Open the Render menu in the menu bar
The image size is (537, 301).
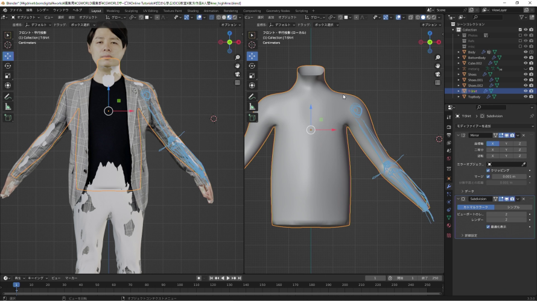[43, 10]
